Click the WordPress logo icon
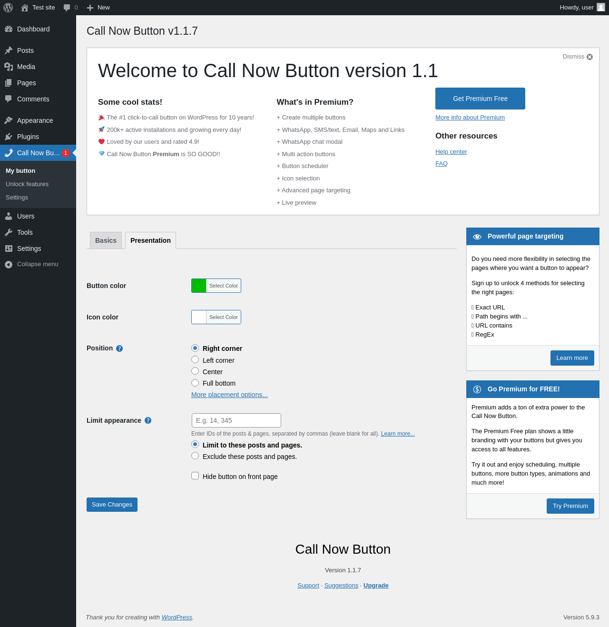 tap(8, 8)
